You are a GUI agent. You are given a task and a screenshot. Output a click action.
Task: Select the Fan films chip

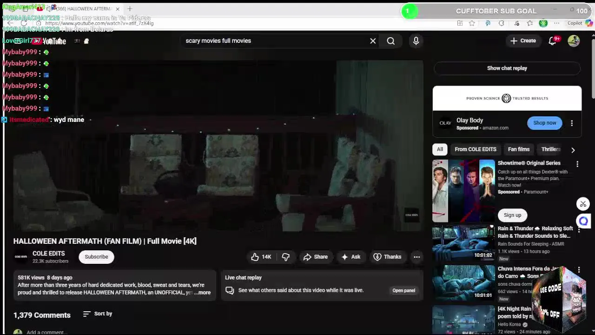click(x=518, y=149)
